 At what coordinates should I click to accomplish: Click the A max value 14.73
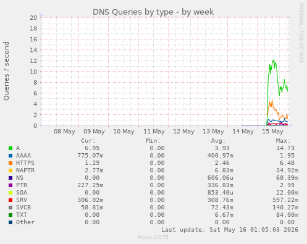(x=285, y=148)
